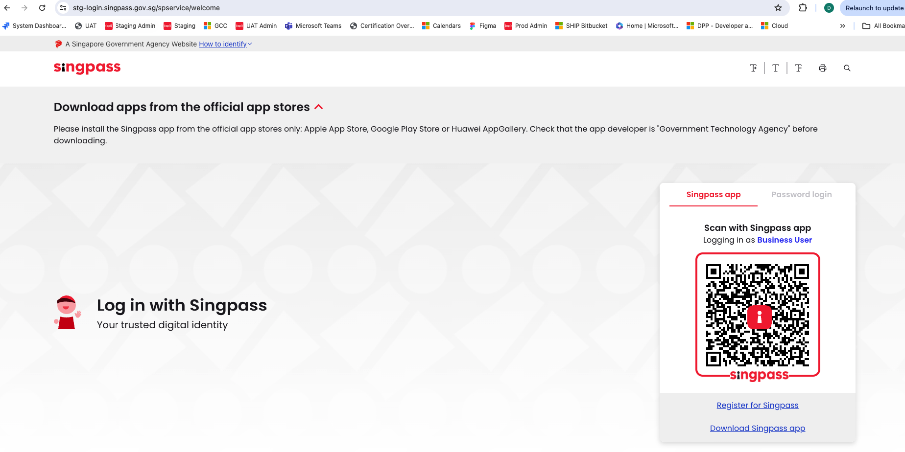Click the Singpass logo in header

87,68
